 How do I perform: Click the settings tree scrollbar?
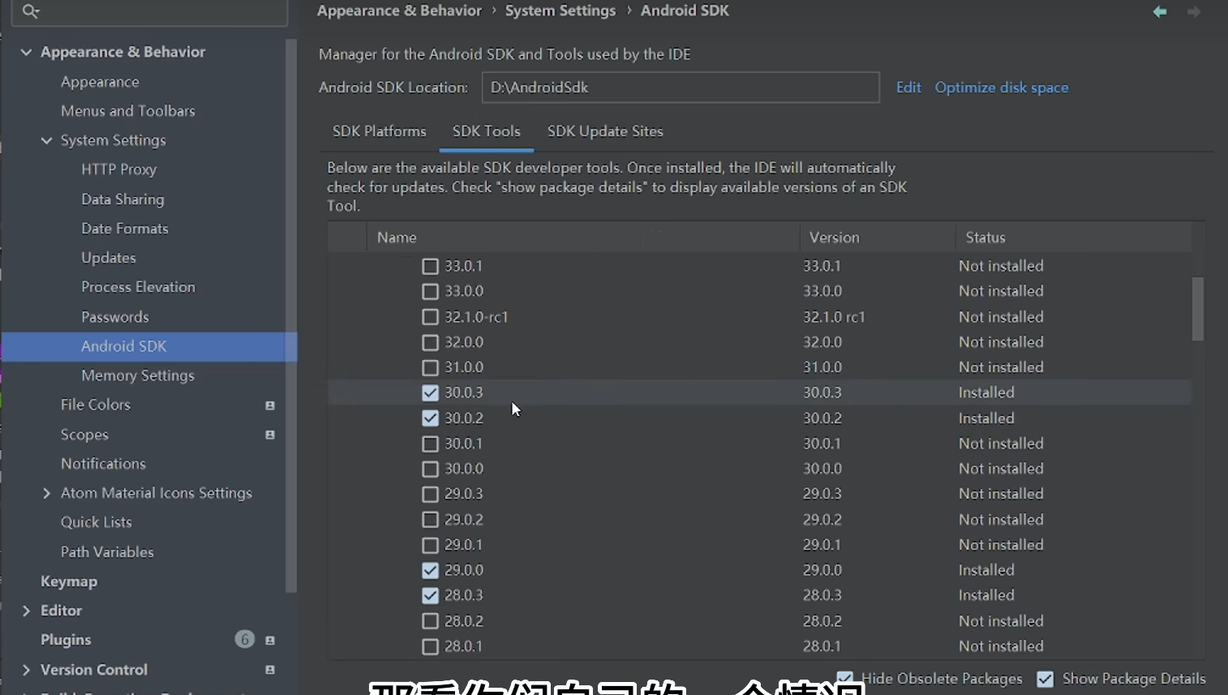291,316
